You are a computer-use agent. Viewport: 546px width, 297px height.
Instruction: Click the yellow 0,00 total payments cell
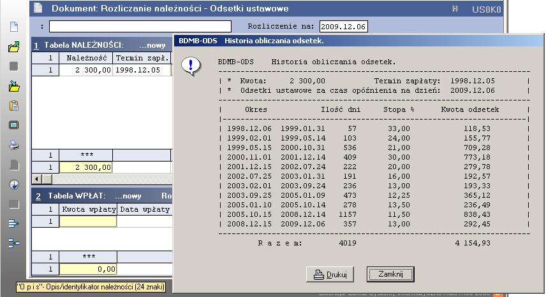pos(88,269)
